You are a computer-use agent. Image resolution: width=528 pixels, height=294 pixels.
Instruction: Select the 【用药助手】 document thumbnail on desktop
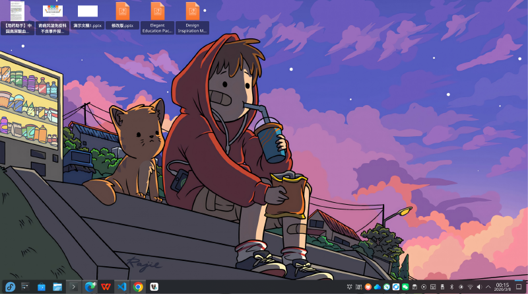coord(18,18)
